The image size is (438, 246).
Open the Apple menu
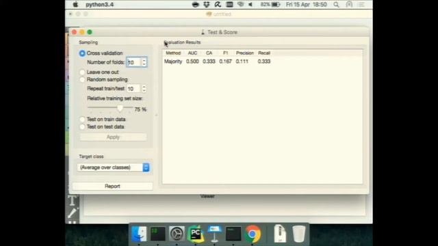(x=75, y=5)
